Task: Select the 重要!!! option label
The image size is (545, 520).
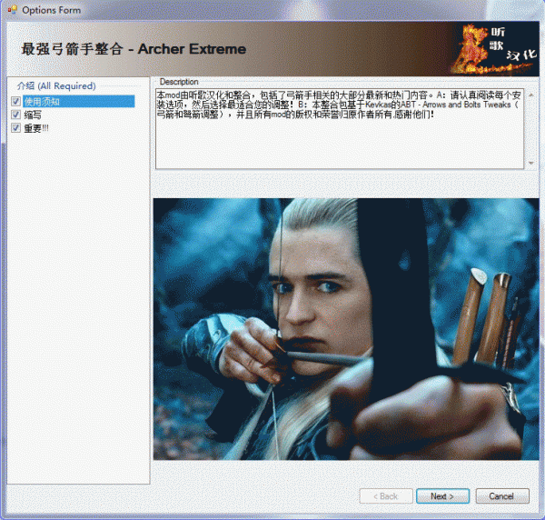Action: coord(37,128)
